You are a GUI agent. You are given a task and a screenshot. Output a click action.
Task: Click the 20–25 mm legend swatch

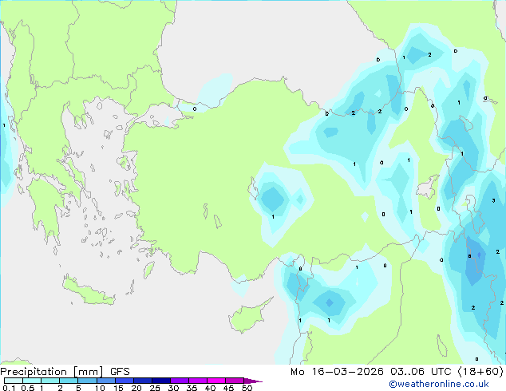(x=143, y=381)
